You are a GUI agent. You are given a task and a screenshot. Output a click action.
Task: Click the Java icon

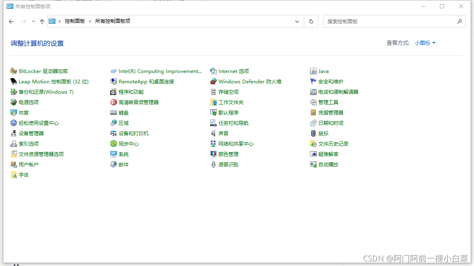(313, 71)
